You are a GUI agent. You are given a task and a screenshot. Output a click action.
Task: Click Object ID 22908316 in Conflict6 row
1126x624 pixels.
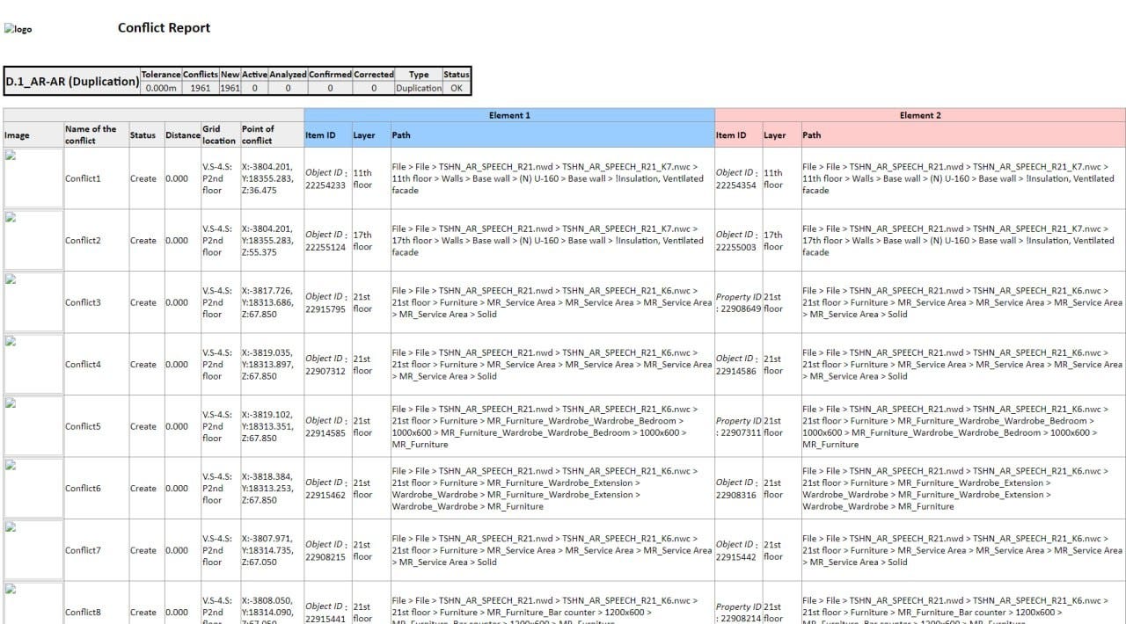click(737, 489)
